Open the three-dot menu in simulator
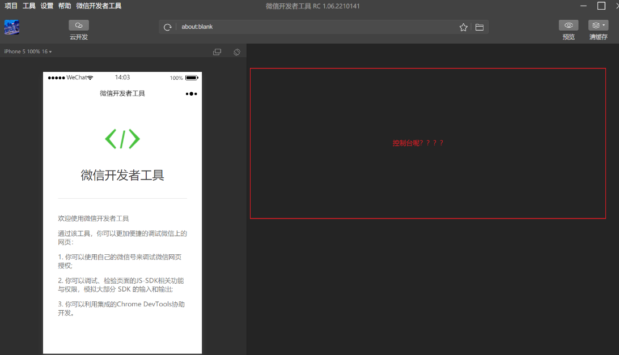This screenshot has height=355, width=619. point(191,94)
